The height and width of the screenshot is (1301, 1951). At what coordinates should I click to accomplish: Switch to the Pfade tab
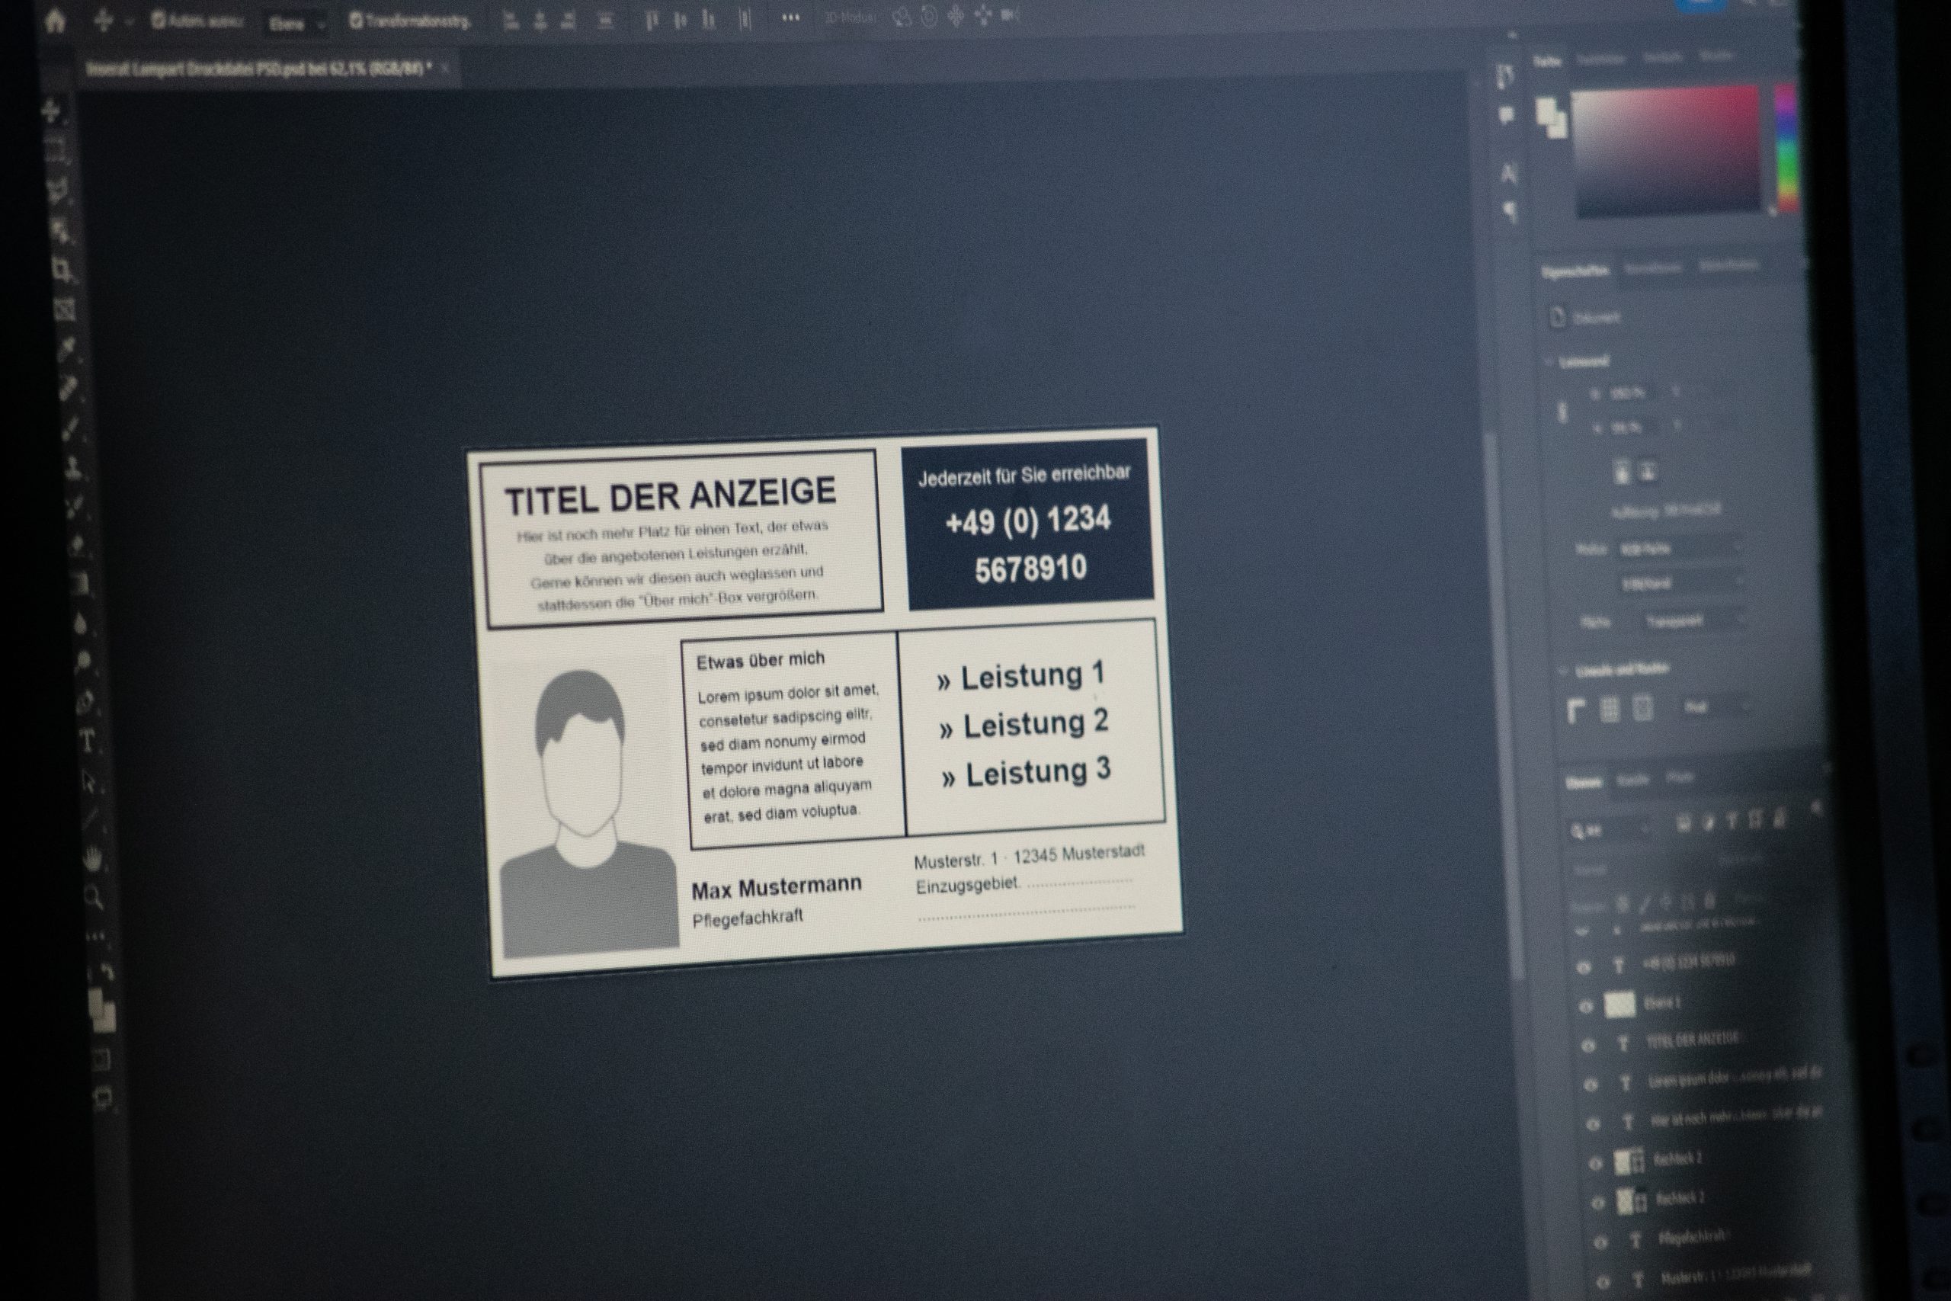[x=1680, y=777]
